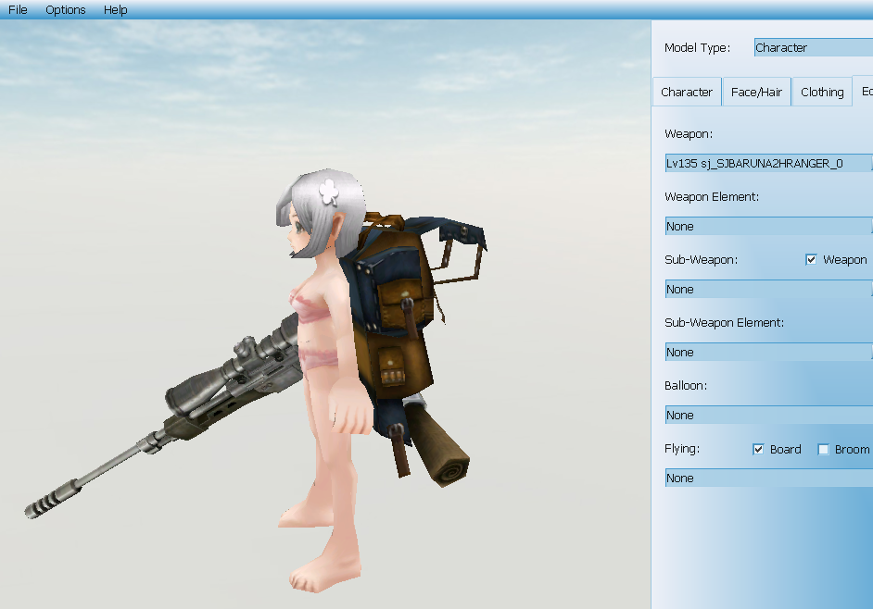Viewport: 873px width, 609px height.
Task: Open the Options menu
Action: click(x=65, y=10)
